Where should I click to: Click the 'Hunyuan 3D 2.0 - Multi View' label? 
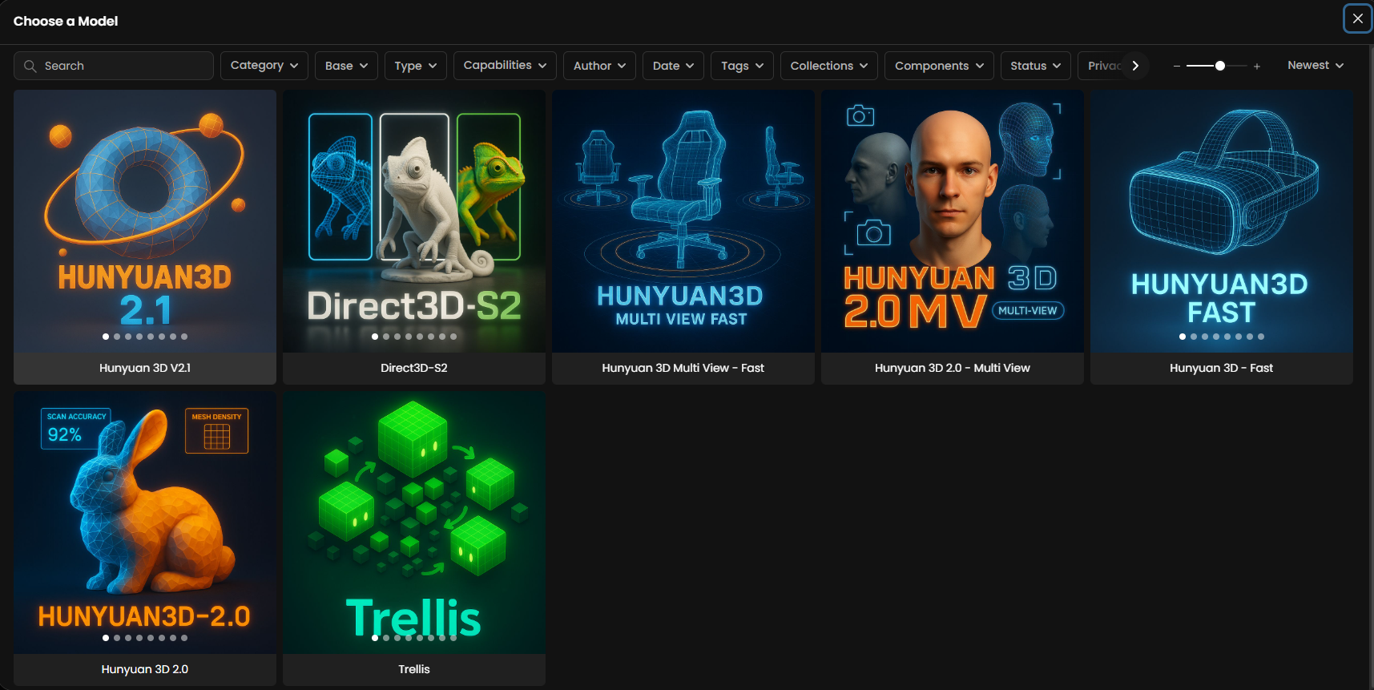coord(953,368)
